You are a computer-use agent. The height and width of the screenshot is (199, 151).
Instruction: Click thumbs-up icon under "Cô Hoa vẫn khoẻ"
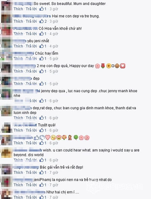[42, 33]
